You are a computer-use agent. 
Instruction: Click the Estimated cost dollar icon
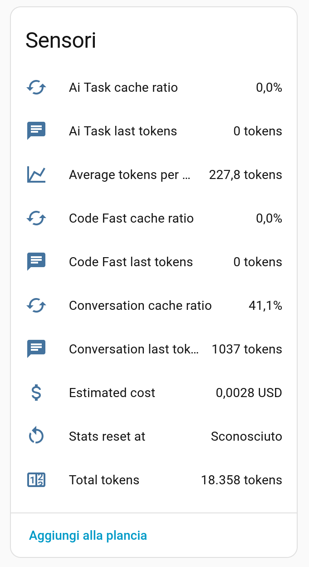pos(36,393)
